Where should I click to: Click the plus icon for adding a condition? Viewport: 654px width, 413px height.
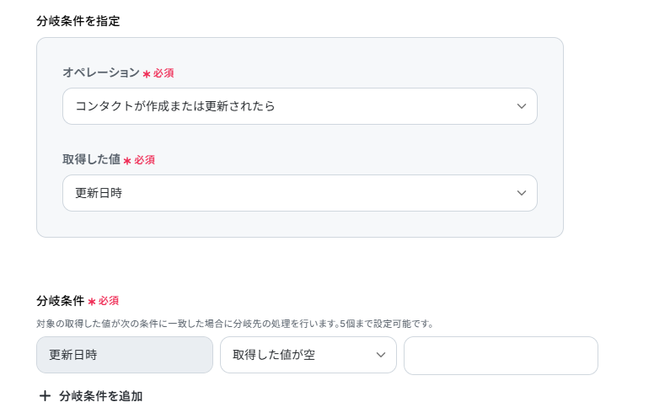[x=46, y=395]
